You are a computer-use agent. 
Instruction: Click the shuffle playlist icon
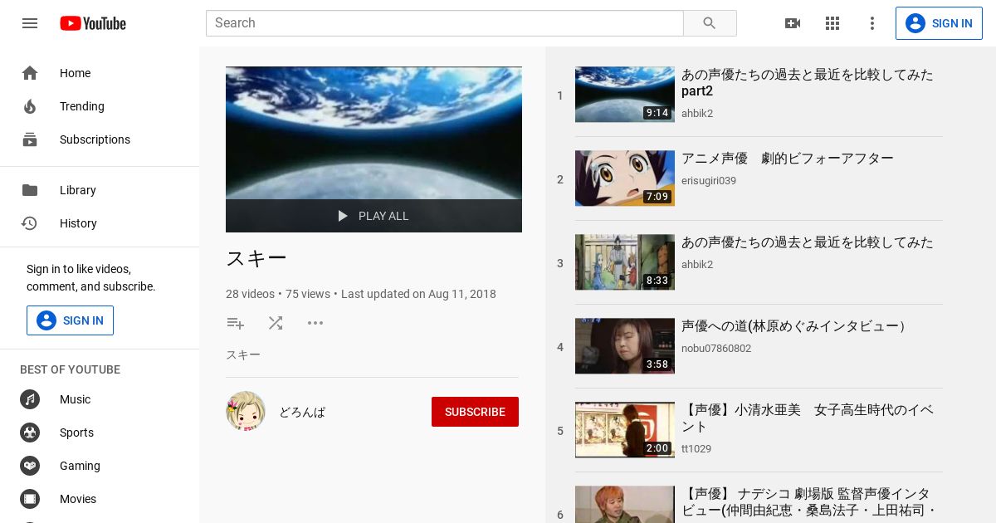click(x=276, y=323)
